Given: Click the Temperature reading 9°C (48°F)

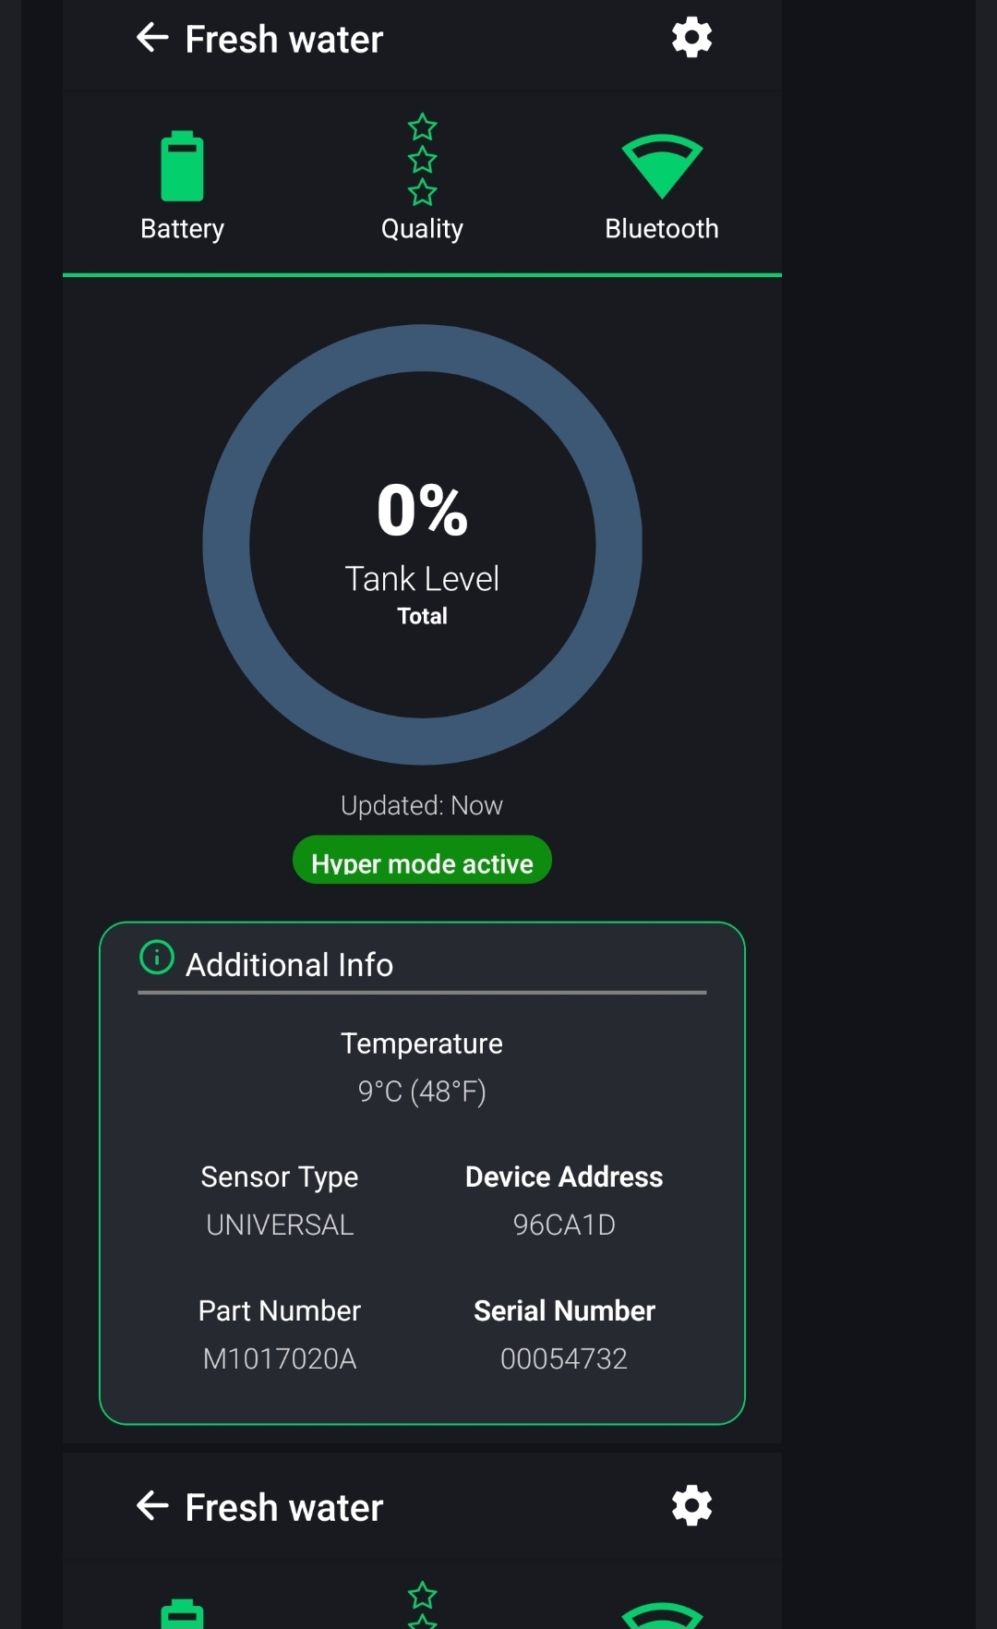Looking at the screenshot, I should pos(422,1092).
